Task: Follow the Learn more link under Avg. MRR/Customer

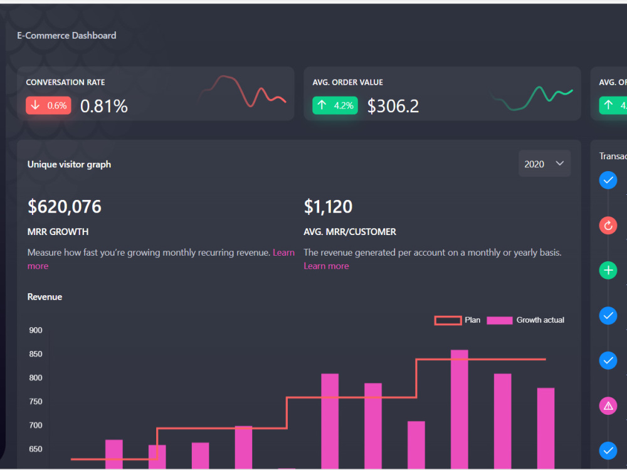Action: [326, 266]
